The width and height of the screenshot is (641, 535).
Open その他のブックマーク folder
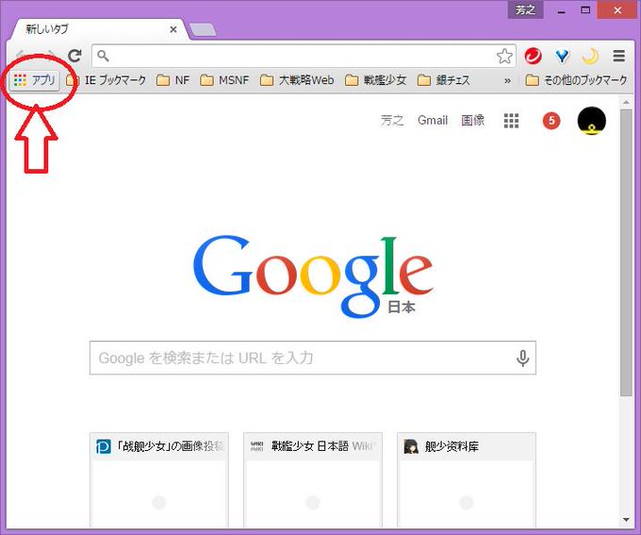[576, 80]
